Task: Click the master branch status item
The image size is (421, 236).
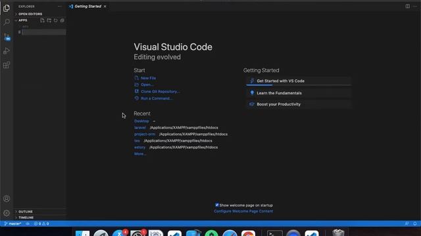Action: [13, 224]
